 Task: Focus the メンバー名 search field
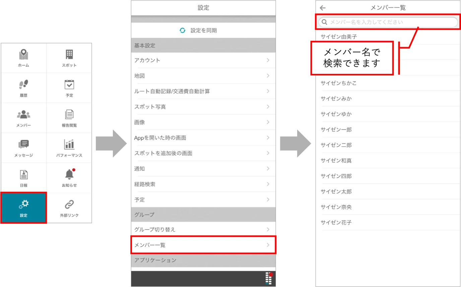coord(388,22)
